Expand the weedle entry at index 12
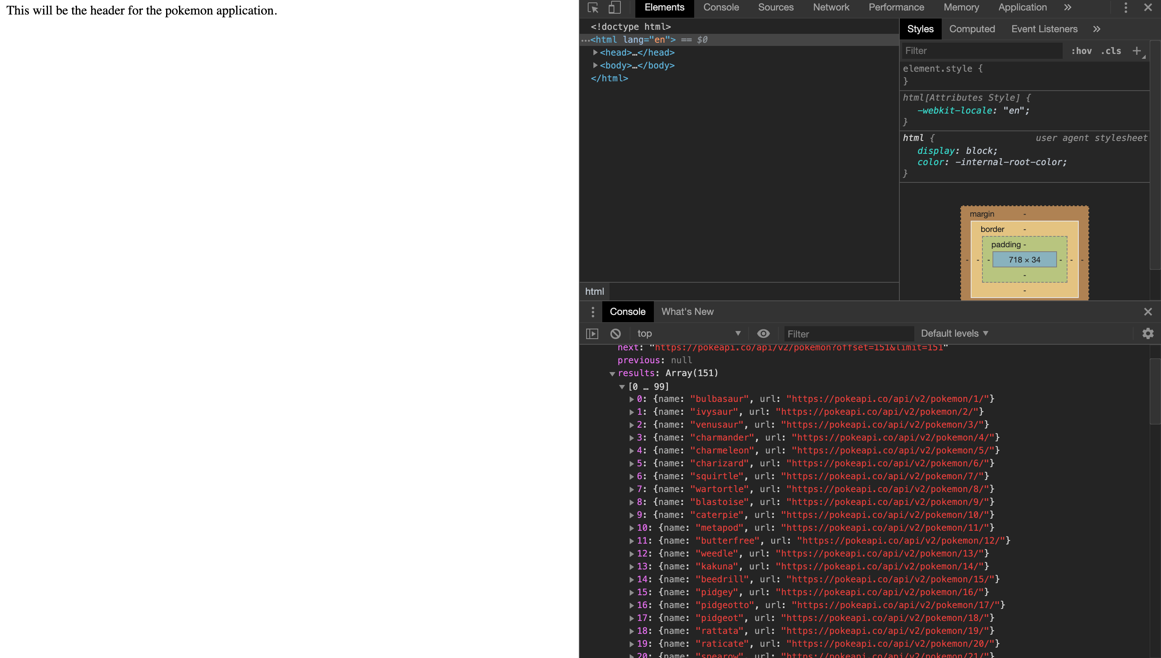The width and height of the screenshot is (1161, 658). [x=631, y=554]
